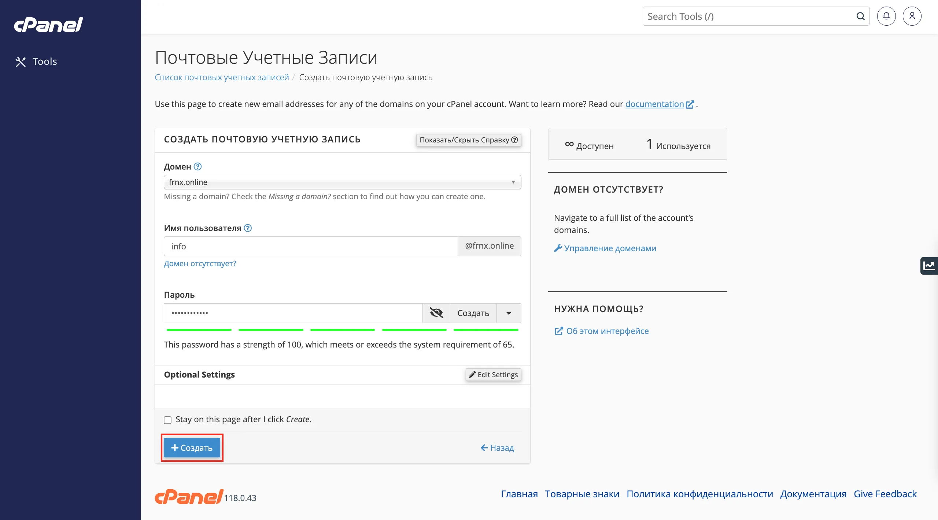Go to Список почтовых учетных записей breadcrumb
The image size is (938, 520).
coord(222,77)
